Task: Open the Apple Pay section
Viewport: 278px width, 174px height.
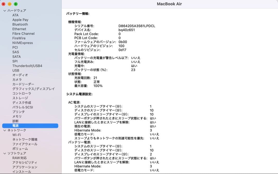Action: (20, 20)
